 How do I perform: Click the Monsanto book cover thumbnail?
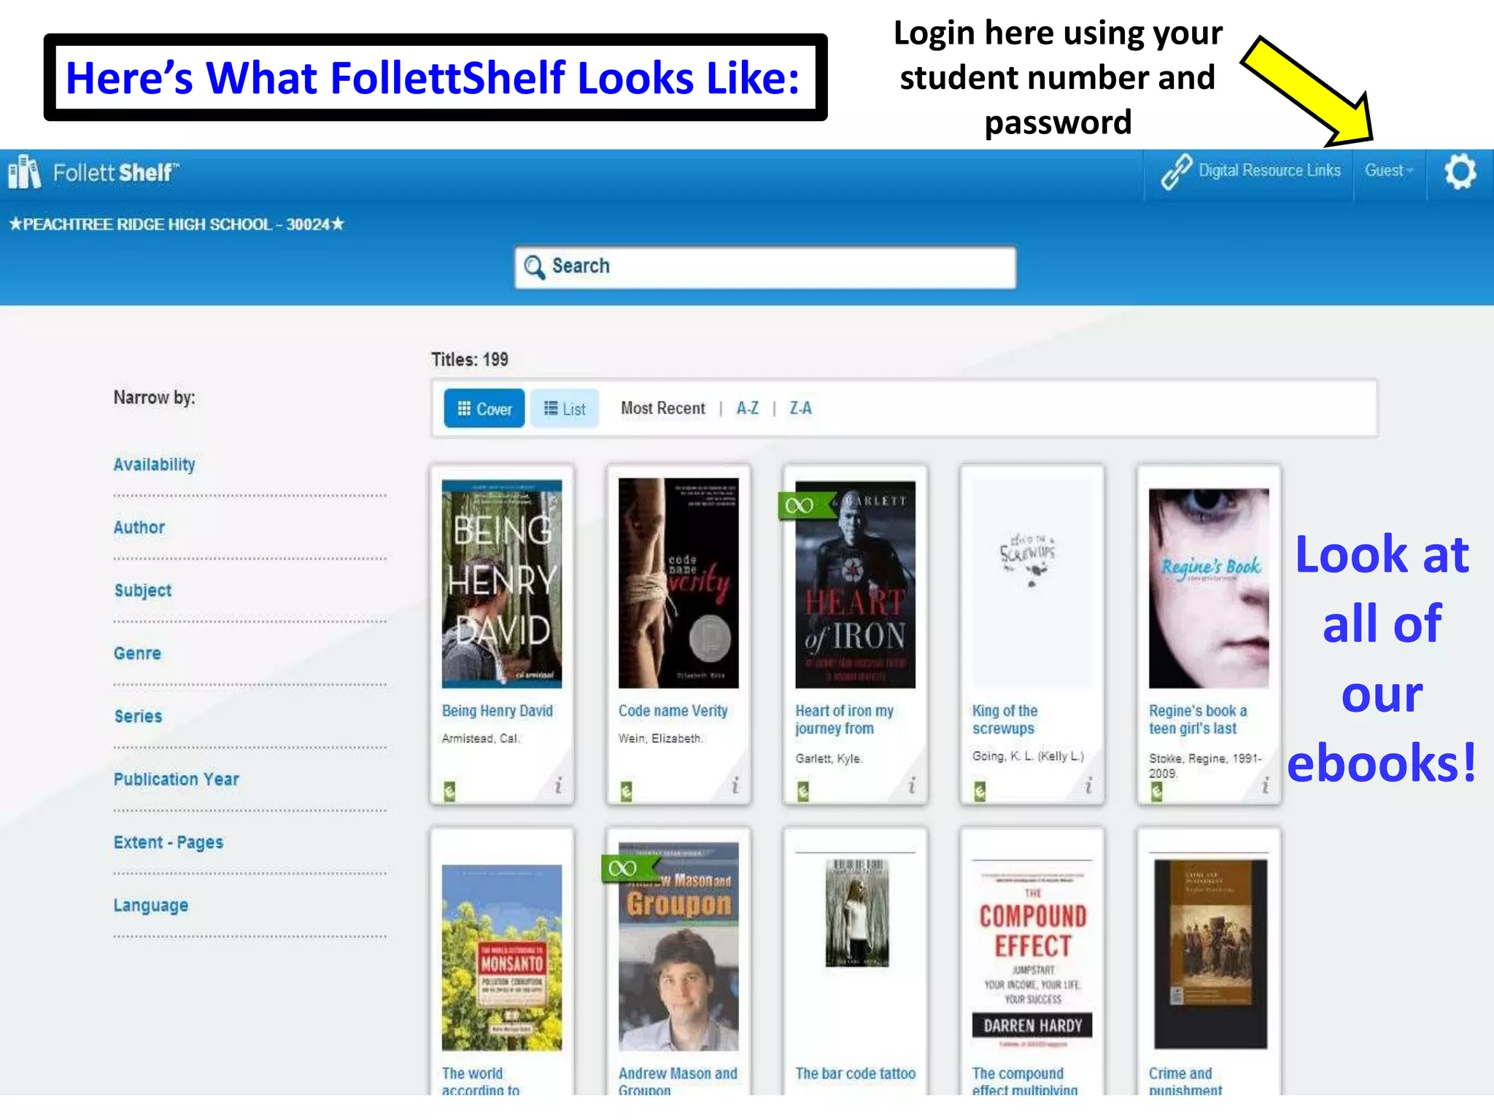click(502, 957)
